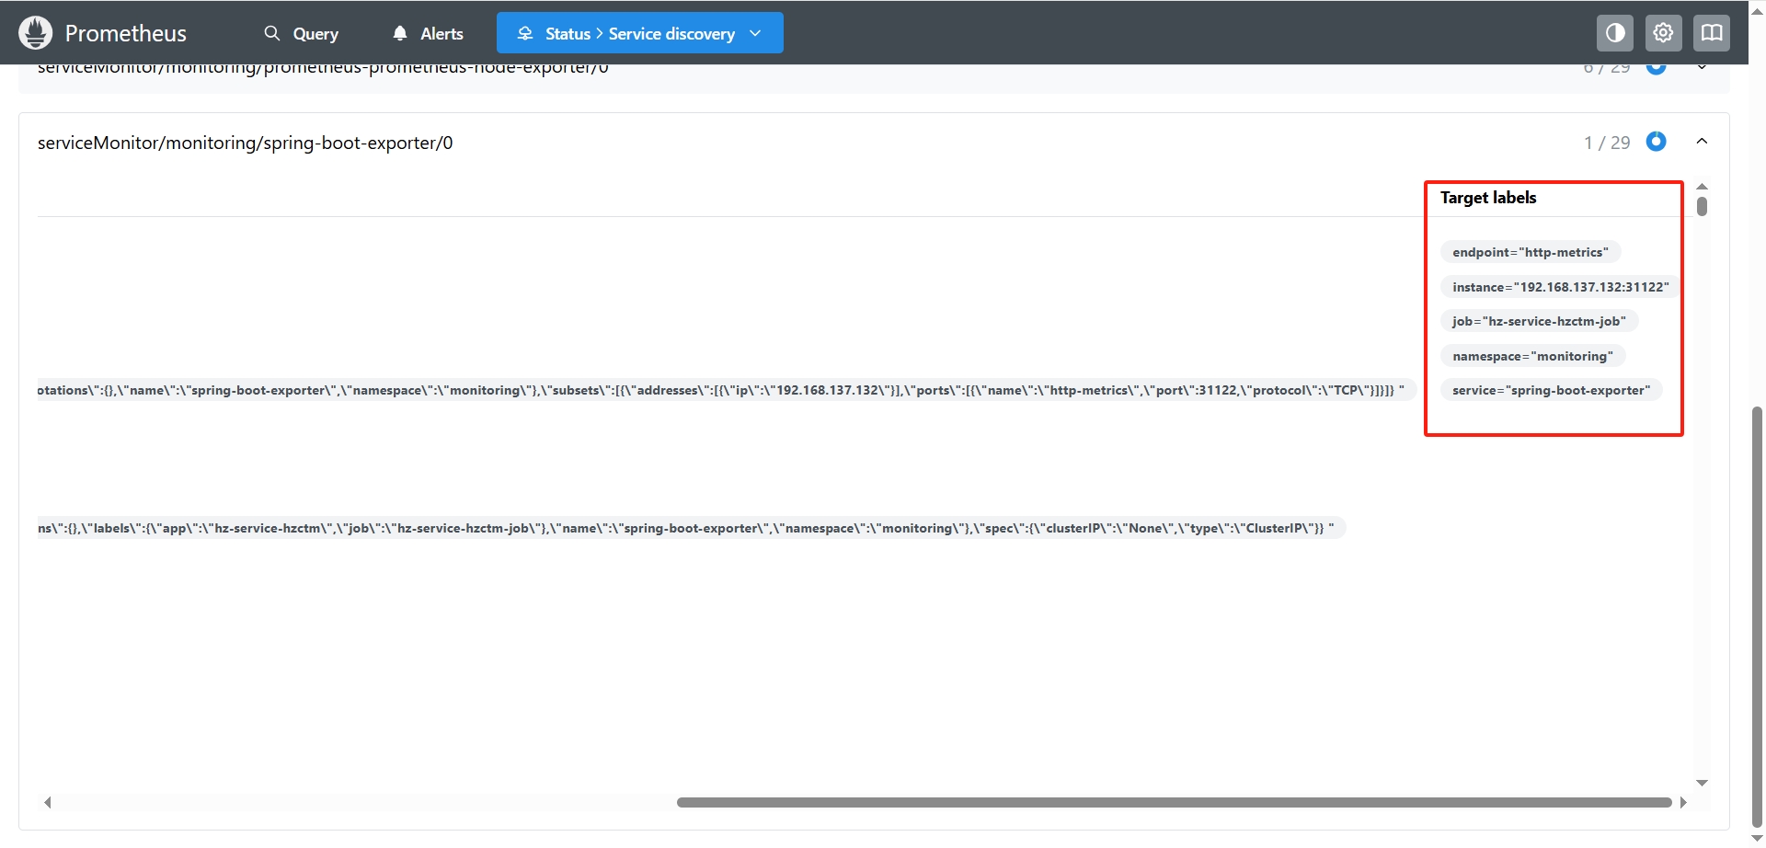Click the Prometheus title link
The image size is (1766, 848).
(125, 33)
